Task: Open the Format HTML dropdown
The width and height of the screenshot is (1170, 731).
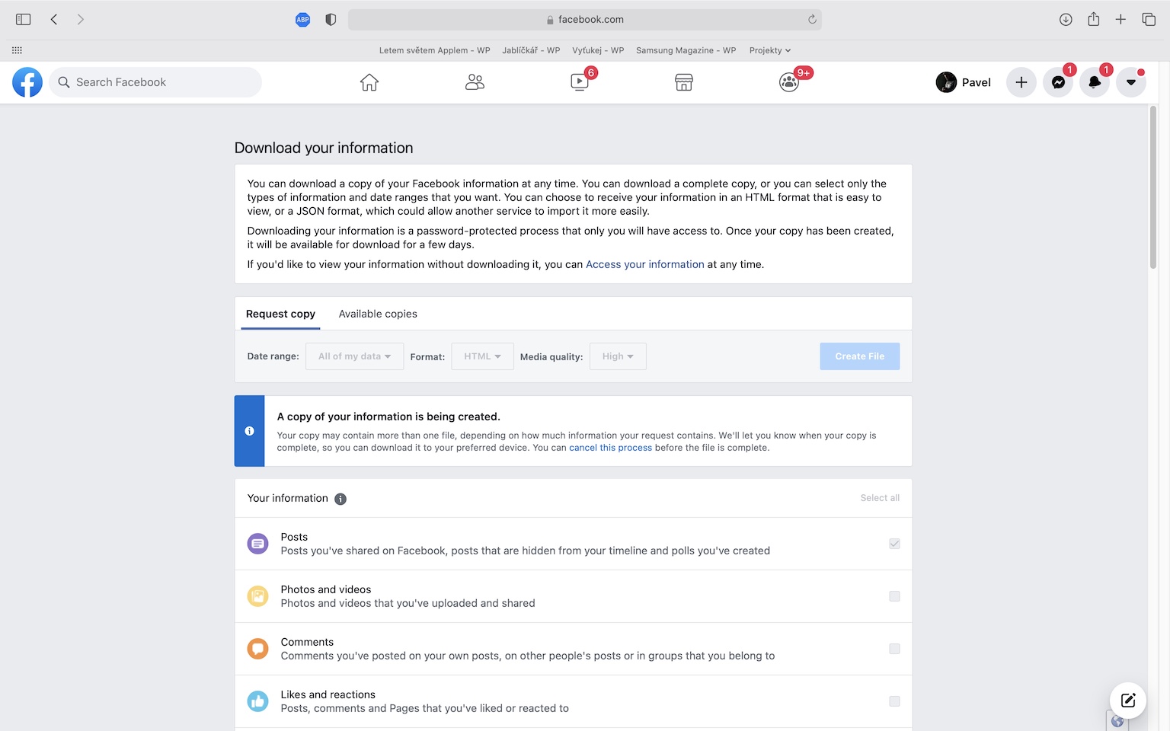Action: pyautogui.click(x=482, y=356)
